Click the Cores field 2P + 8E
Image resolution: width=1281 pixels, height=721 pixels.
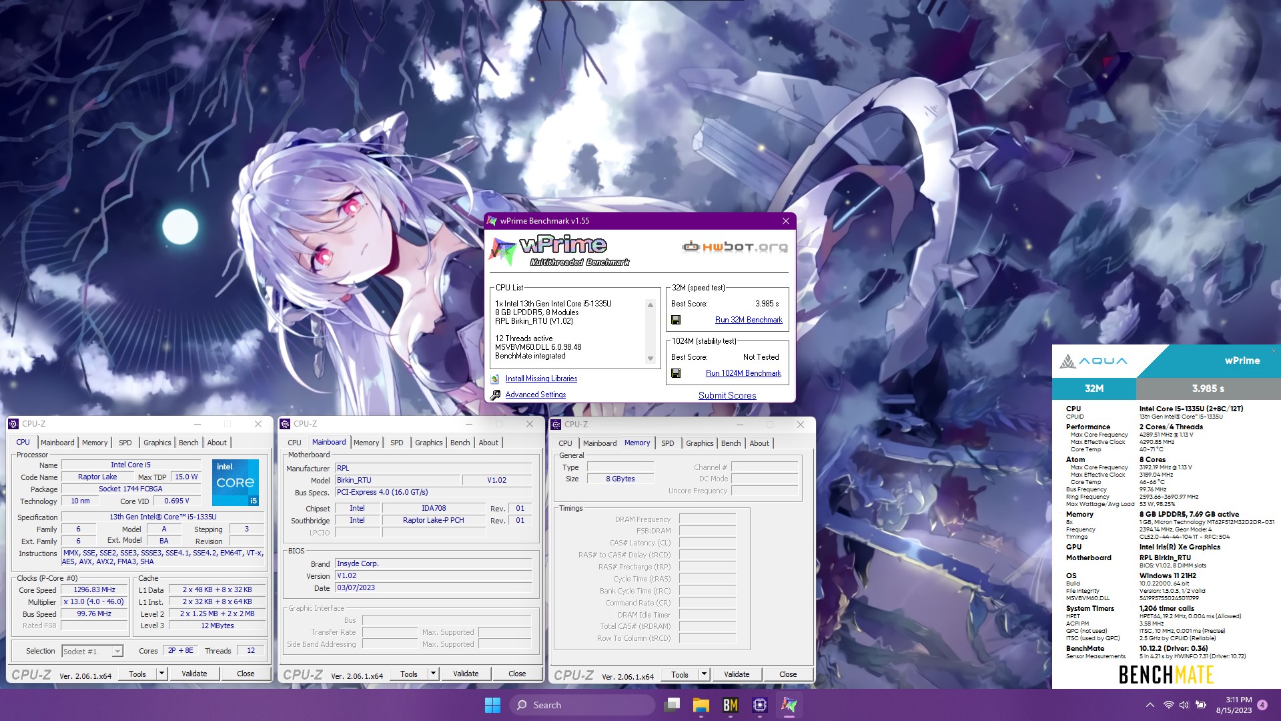180,650
